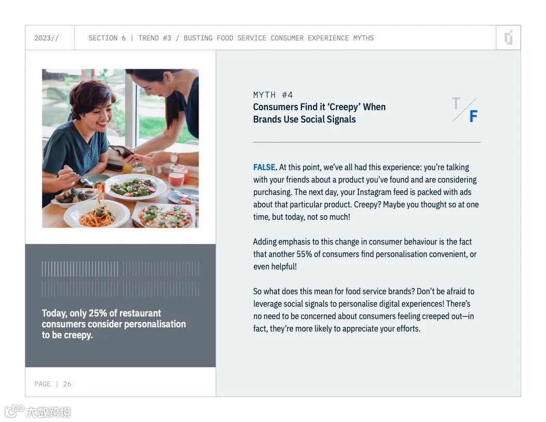Click the diagonal slash between T and F
The image size is (546, 422).
tap(464, 110)
